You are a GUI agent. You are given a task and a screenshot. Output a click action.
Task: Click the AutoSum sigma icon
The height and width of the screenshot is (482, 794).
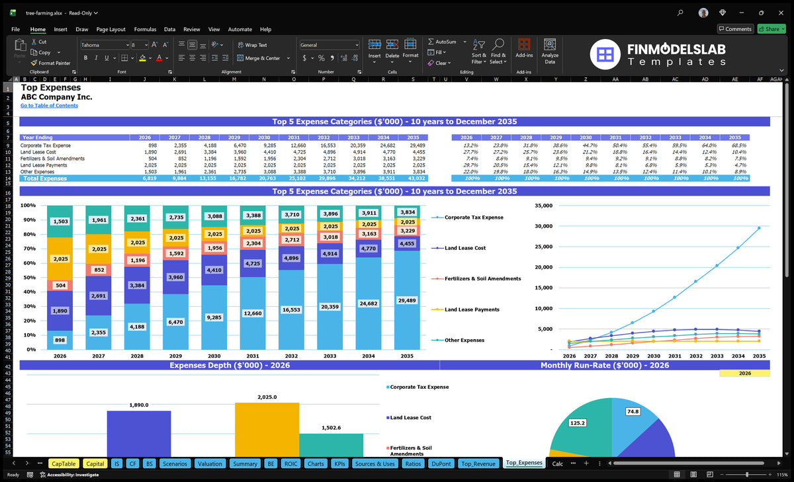pos(431,42)
